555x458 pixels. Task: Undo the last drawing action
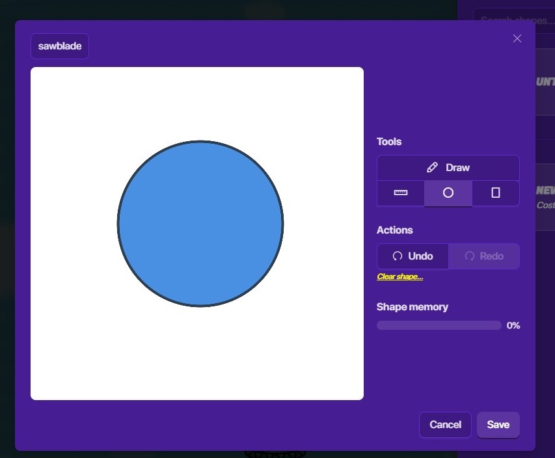(x=413, y=256)
